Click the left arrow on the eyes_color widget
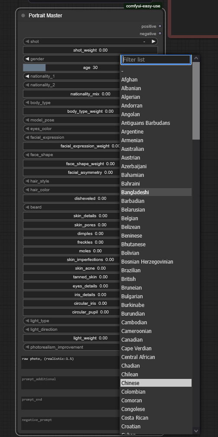 [27, 128]
